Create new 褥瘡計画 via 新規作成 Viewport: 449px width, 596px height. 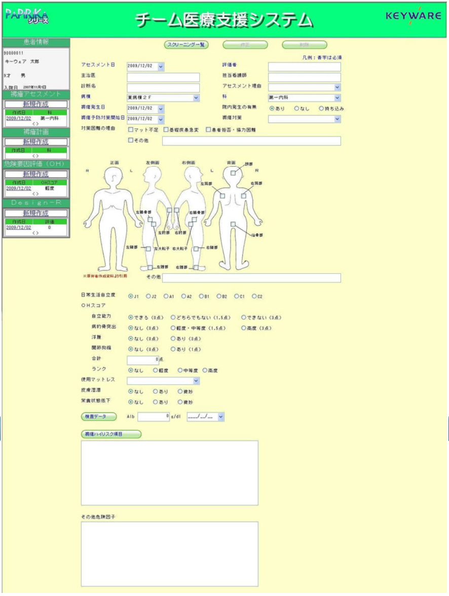35,141
